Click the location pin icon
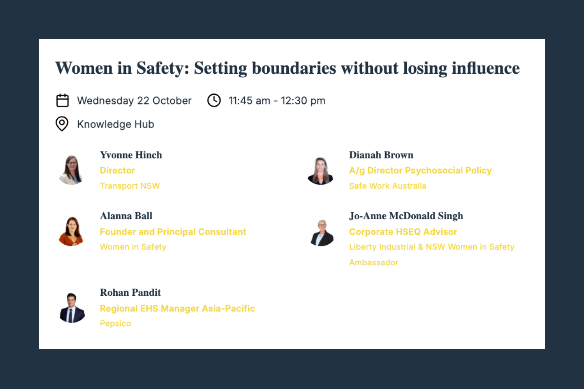The width and height of the screenshot is (584, 389). [x=62, y=124]
